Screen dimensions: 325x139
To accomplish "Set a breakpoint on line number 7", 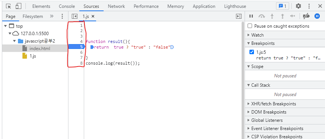I will (x=81, y=58).
